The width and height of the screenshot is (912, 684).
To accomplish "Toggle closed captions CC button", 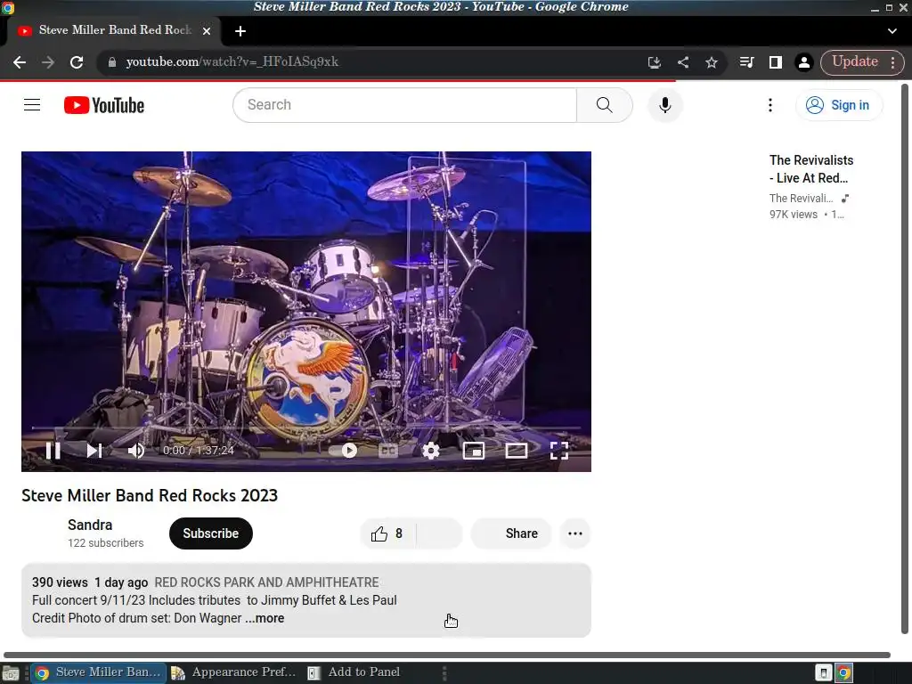I will (x=388, y=451).
